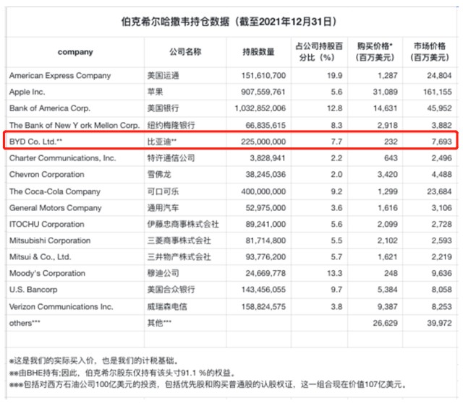
Task: Click the Apple Inc. row label
Action: (x=27, y=92)
